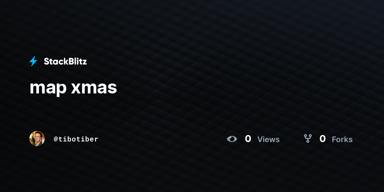Click the Forks label
Viewport: 384px width, 192px height.
342,139
